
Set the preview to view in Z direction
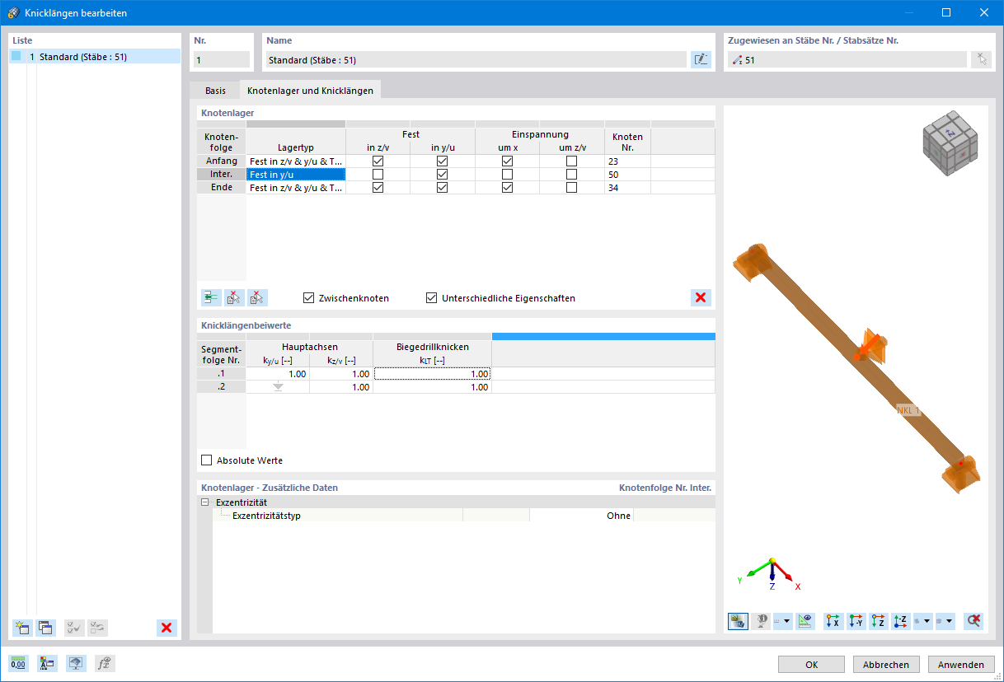pyautogui.click(x=879, y=621)
